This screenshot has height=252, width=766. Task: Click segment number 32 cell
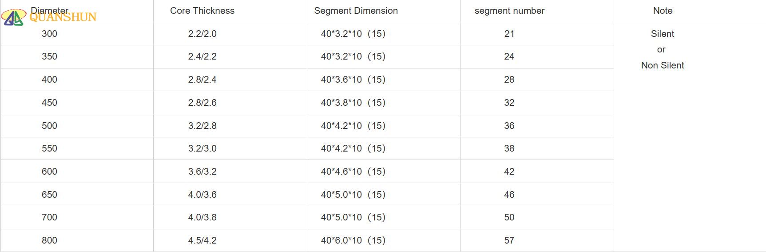point(509,103)
